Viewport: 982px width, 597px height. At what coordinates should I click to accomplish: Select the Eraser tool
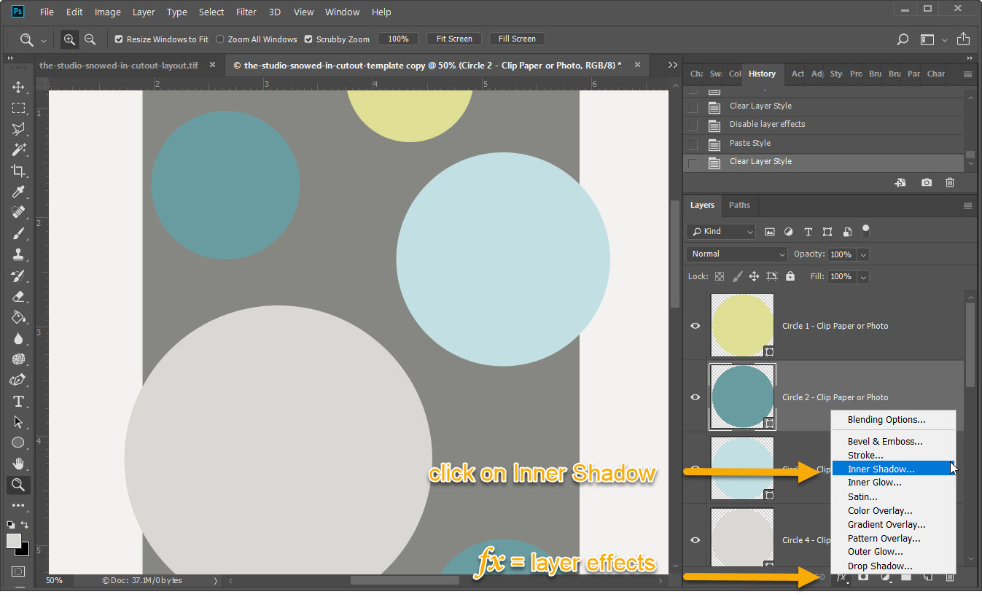(x=18, y=297)
